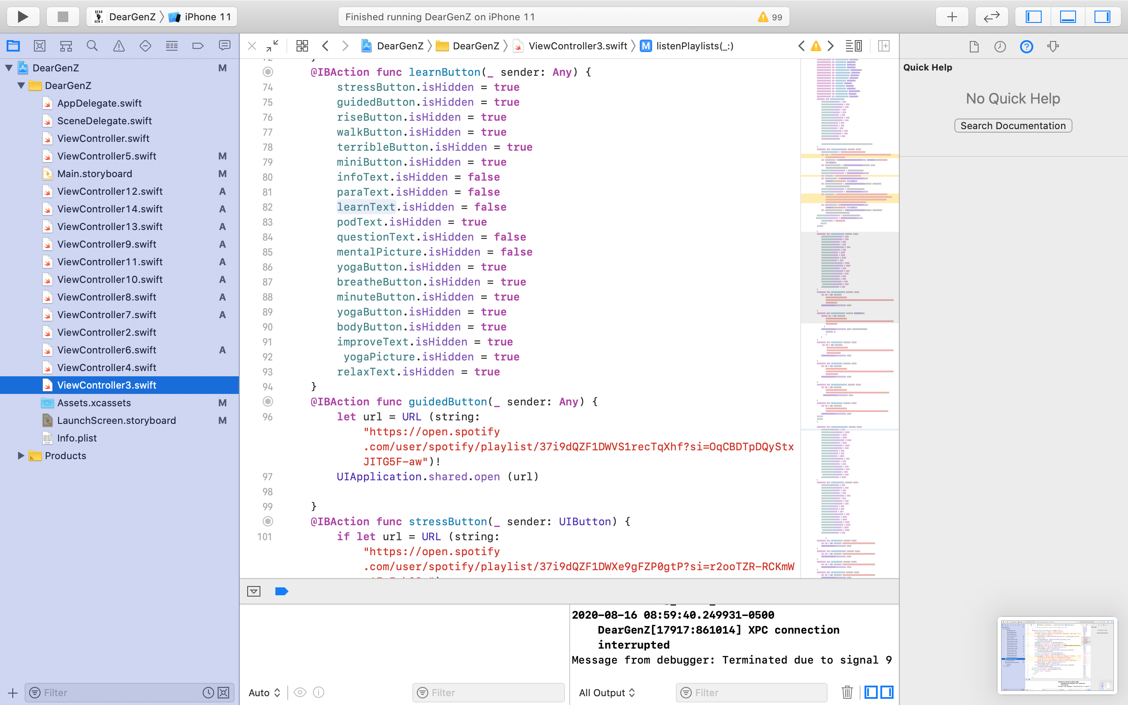Open the All Output dropdown
This screenshot has width=1128, height=705.
[606, 692]
